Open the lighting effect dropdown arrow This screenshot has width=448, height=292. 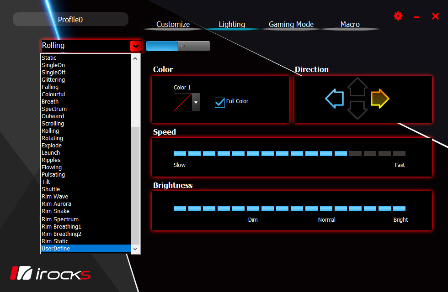135,46
